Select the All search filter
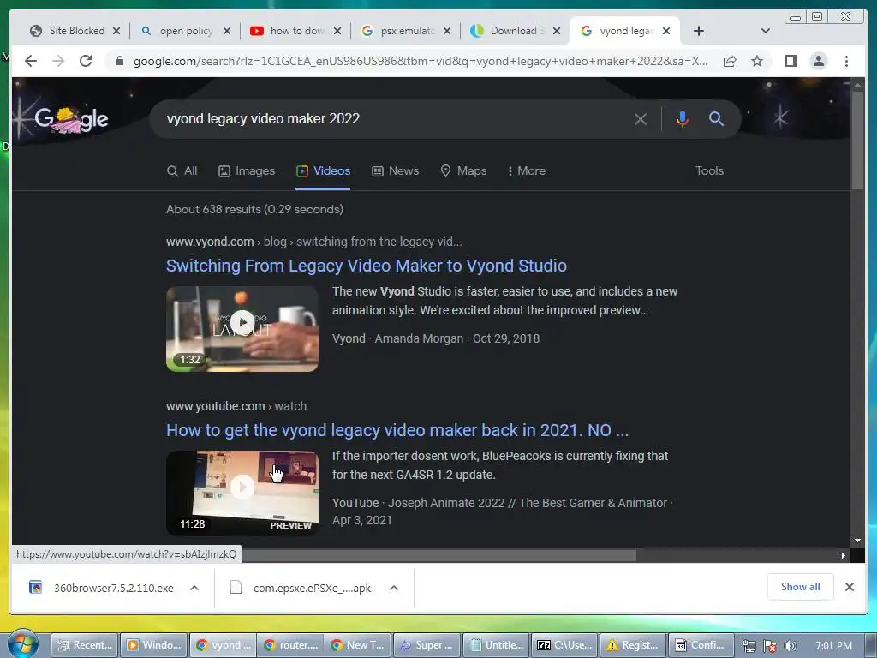Screen dimensions: 877x658 coord(182,170)
